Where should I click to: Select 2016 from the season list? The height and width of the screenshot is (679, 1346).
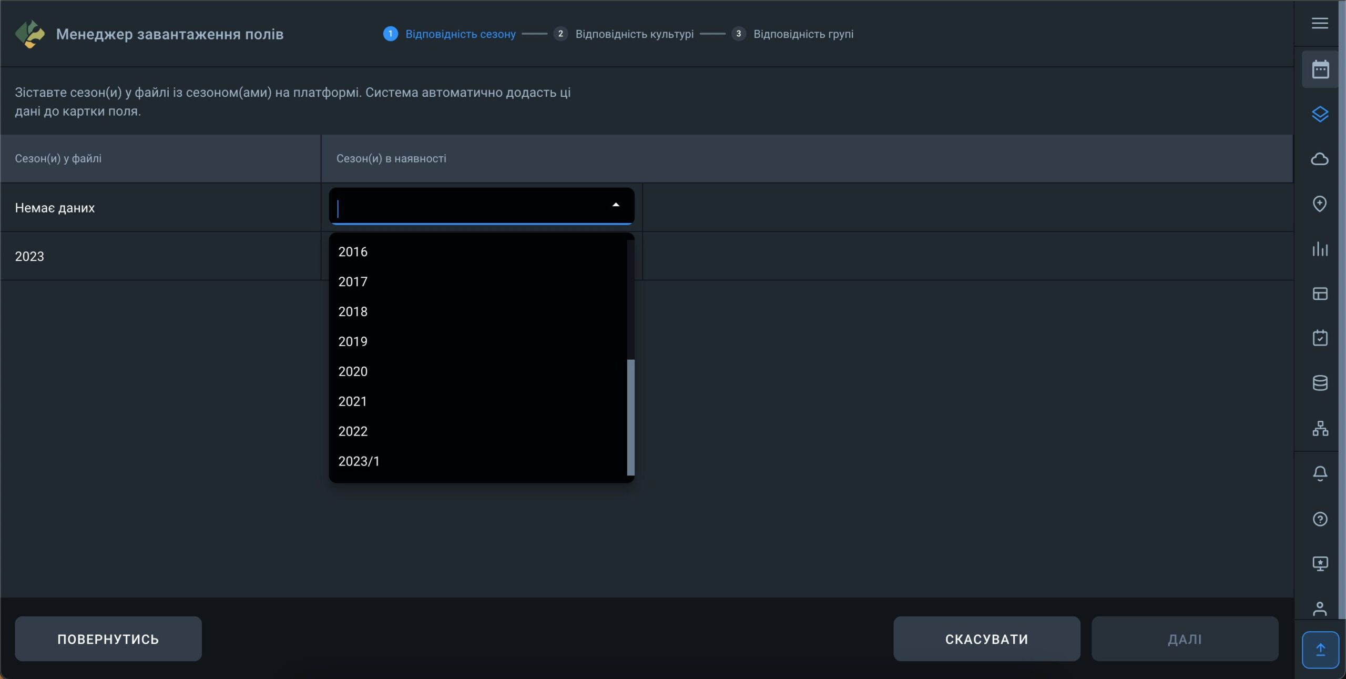coord(353,252)
